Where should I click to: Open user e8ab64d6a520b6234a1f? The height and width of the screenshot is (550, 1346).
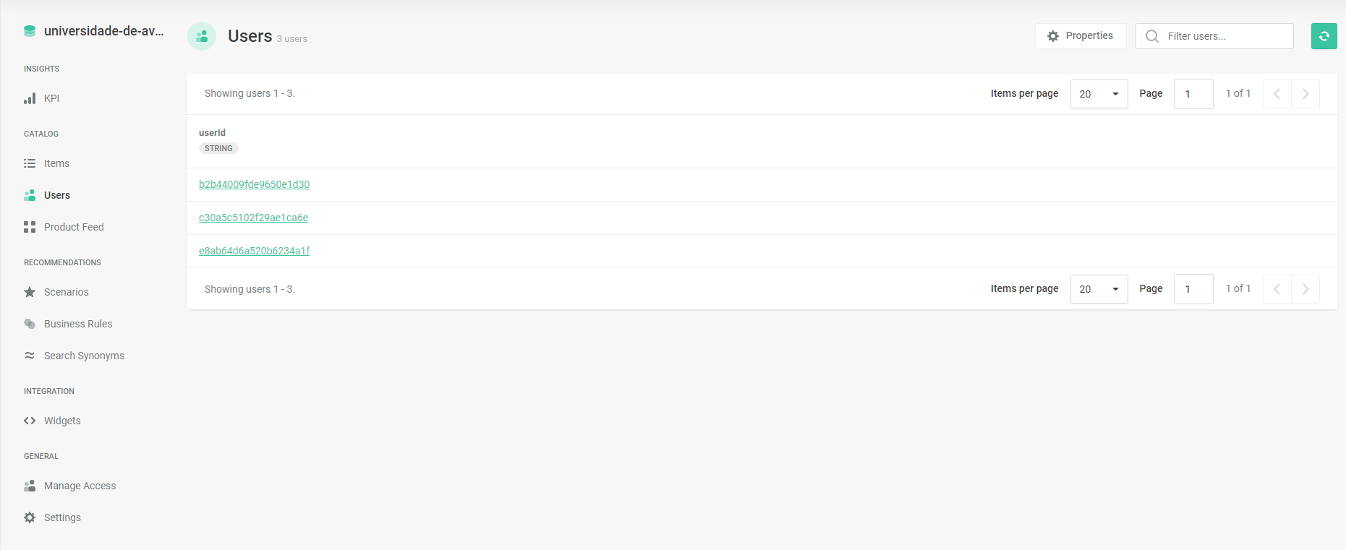pyautogui.click(x=255, y=251)
